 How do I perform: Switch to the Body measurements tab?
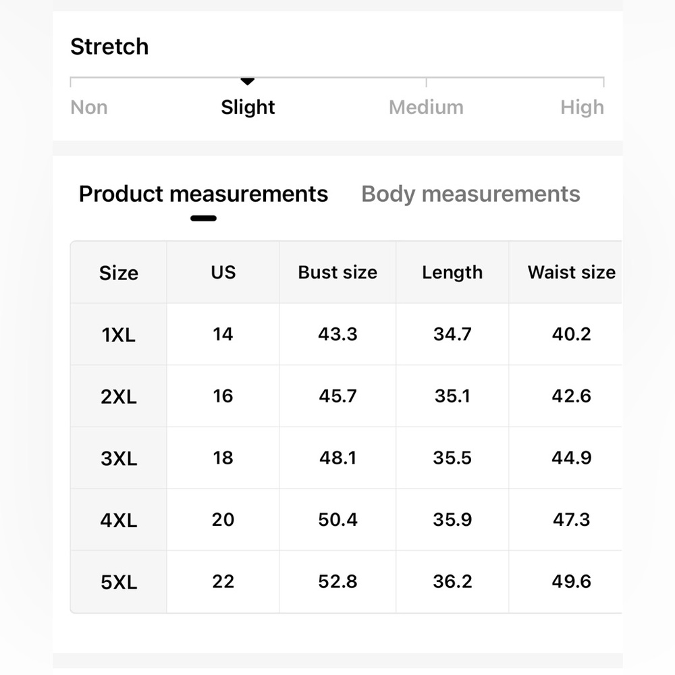point(470,194)
